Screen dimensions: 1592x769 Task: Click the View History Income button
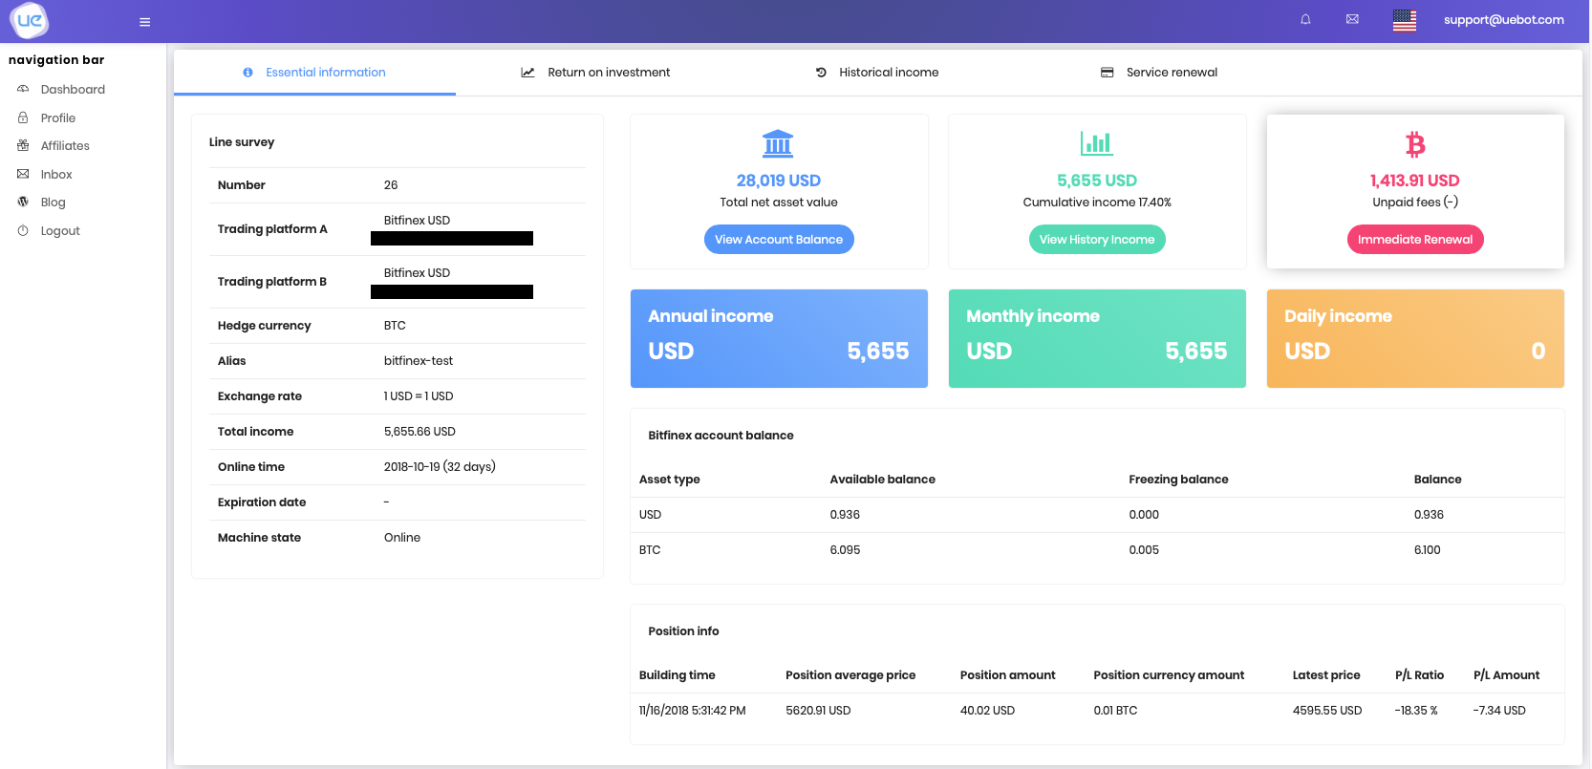point(1097,240)
